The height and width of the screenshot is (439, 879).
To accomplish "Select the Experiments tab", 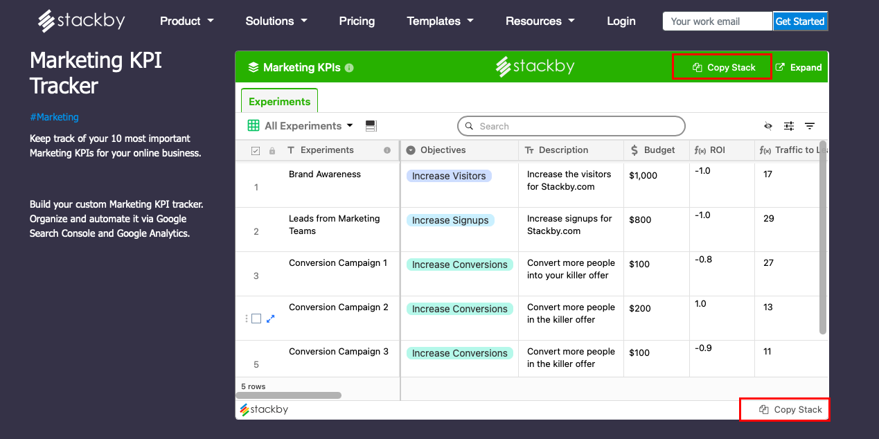I will click(280, 101).
